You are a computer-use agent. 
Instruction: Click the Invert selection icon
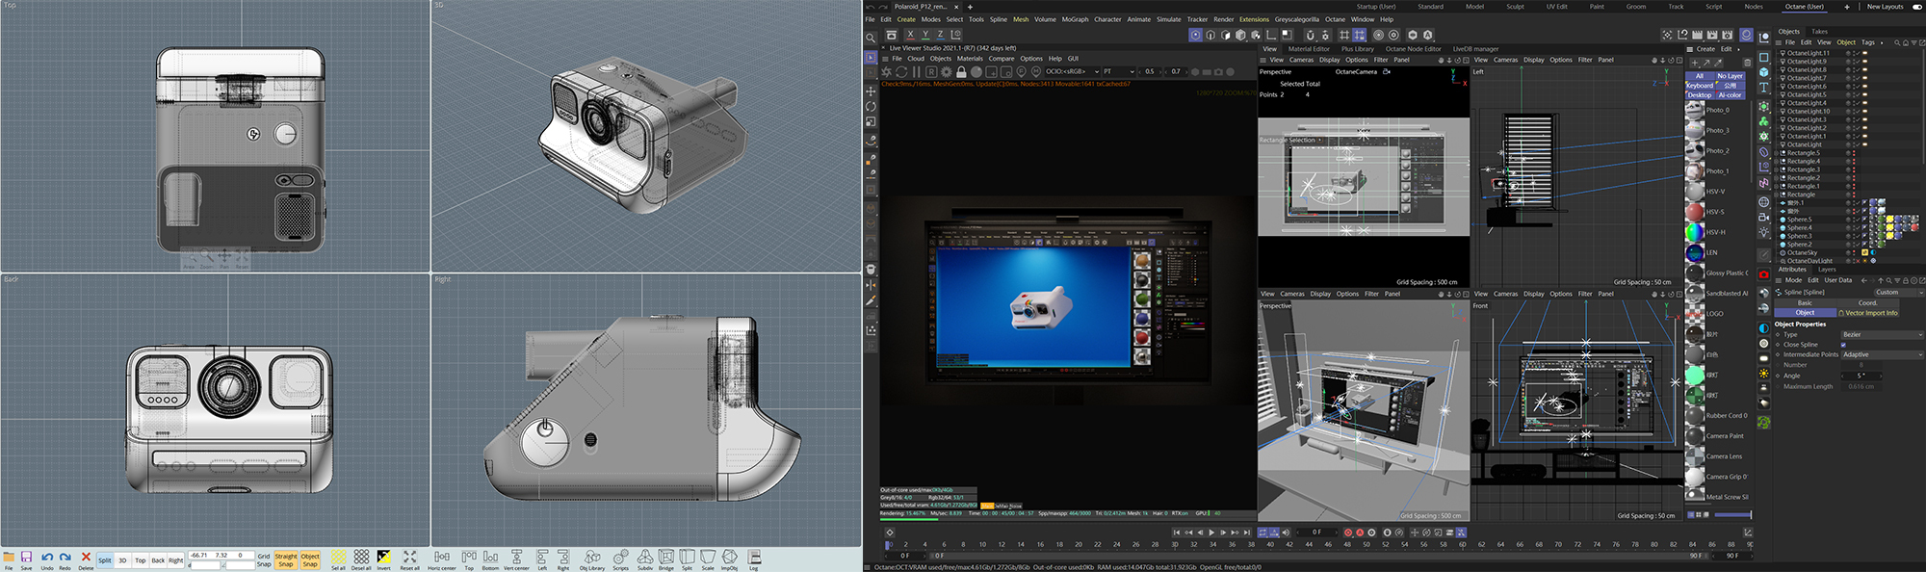pos(383,557)
